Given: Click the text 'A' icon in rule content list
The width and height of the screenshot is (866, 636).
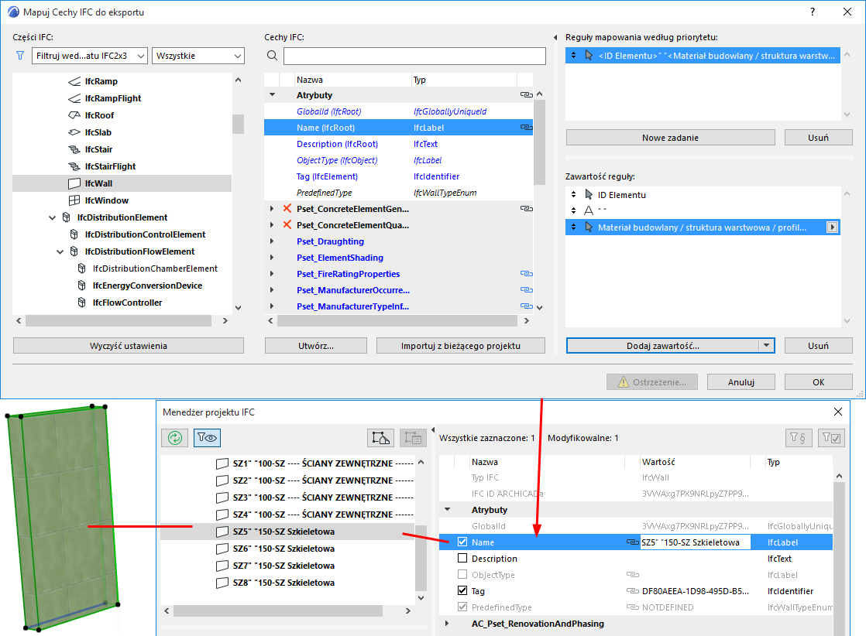Looking at the screenshot, I should click(x=589, y=210).
